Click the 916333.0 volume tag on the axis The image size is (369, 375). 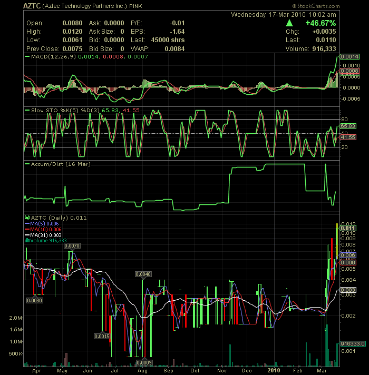pos(353,344)
